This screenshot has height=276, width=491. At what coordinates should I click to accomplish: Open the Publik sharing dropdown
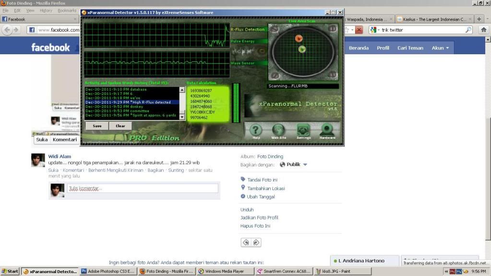click(x=293, y=165)
